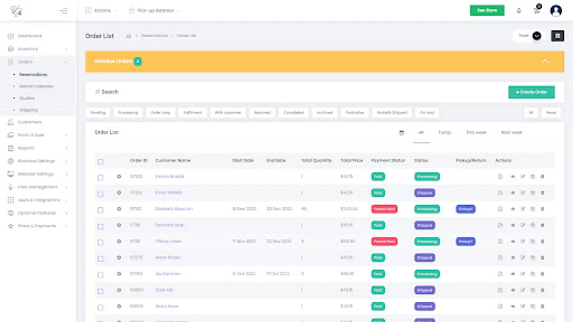Screen dimensions: 573x322
Task: Open the dark grid view icon at top right
Action: pos(557,36)
